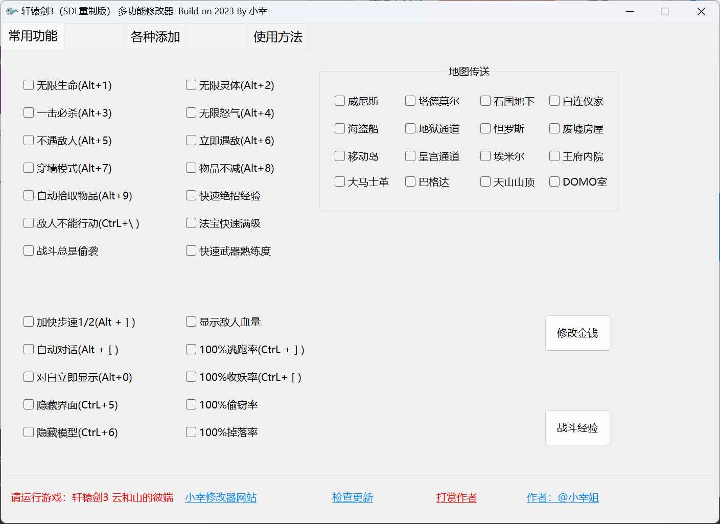The image size is (720, 524).
Task: Enable 无限生命(Alt+1) cheat
Action: 29,85
